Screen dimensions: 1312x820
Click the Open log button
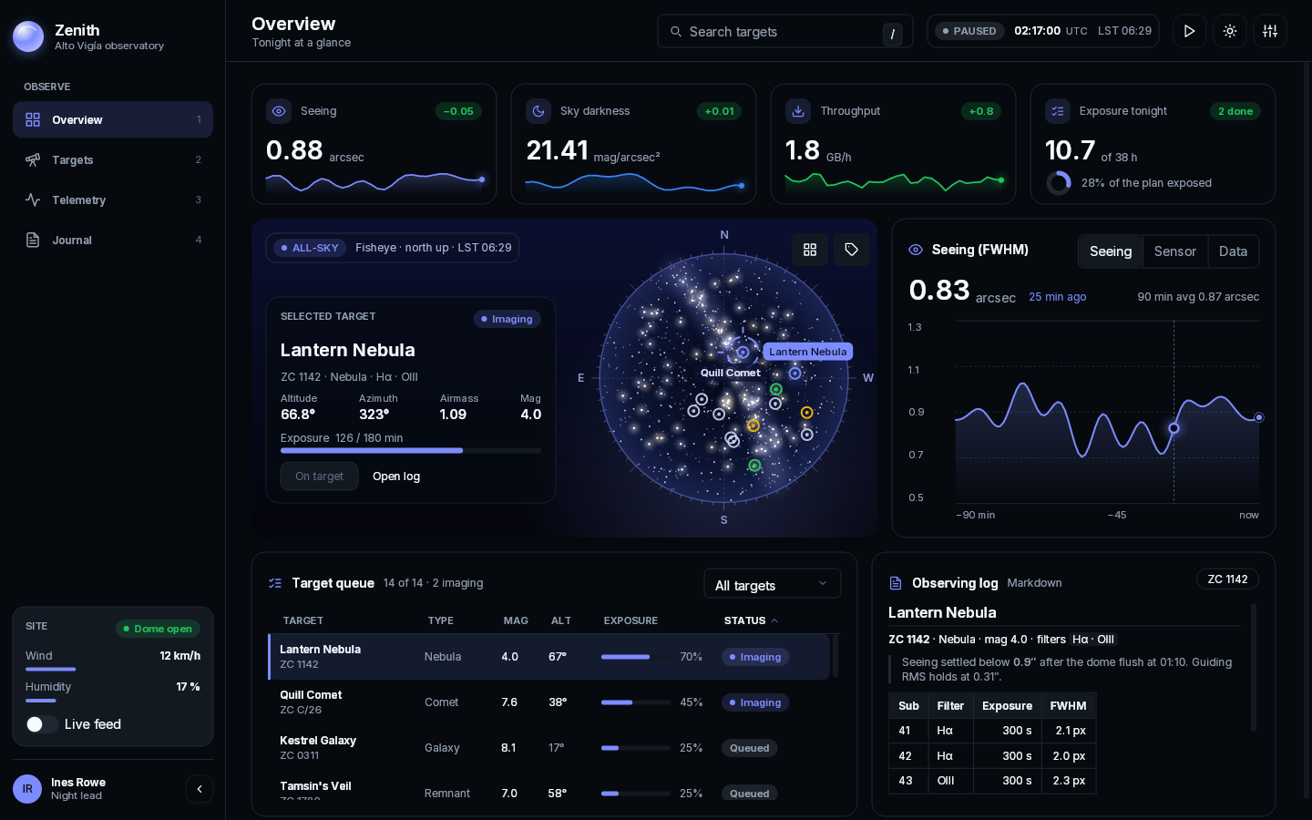click(396, 477)
